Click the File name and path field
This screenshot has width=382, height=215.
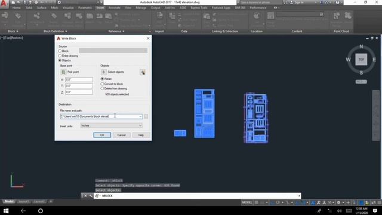pos(101,116)
